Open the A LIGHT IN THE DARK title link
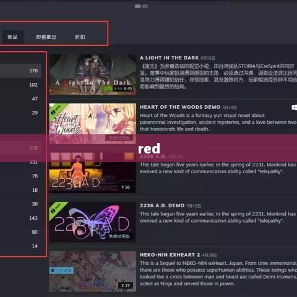 pyautogui.click(x=169, y=58)
